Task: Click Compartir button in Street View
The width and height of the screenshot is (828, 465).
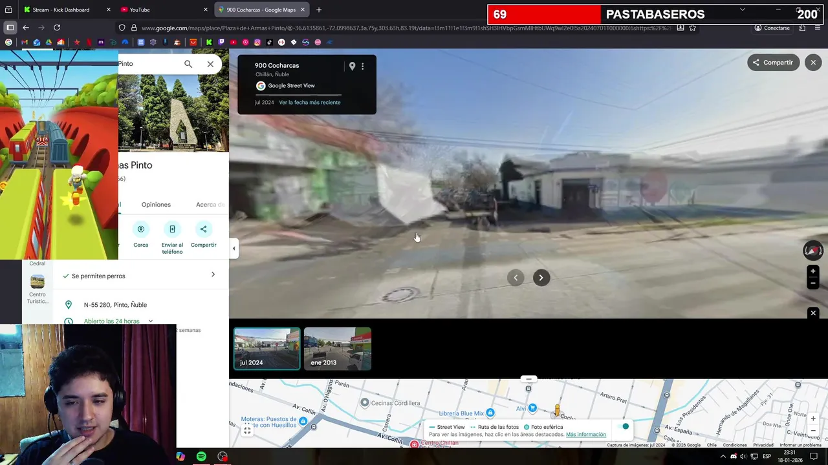Action: [x=773, y=63]
